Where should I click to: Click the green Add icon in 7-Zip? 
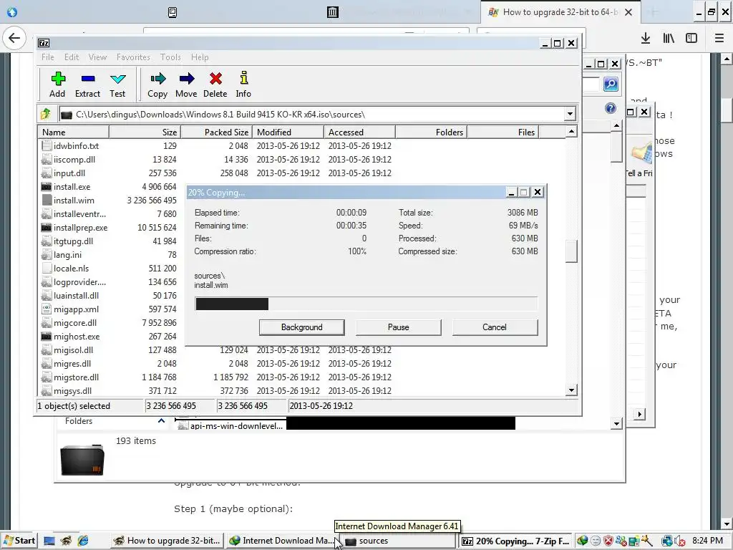pyautogui.click(x=58, y=79)
